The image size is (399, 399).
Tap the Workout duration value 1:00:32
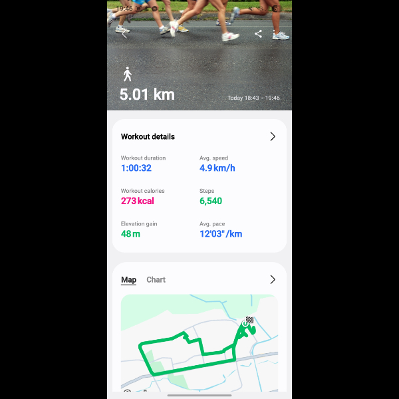[136, 168]
